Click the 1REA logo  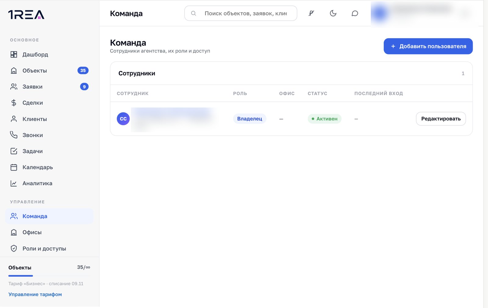26,15
